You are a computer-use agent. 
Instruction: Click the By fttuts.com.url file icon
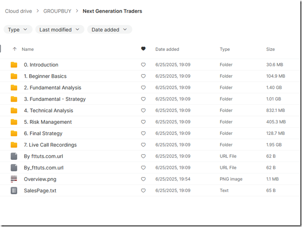pos(14,156)
